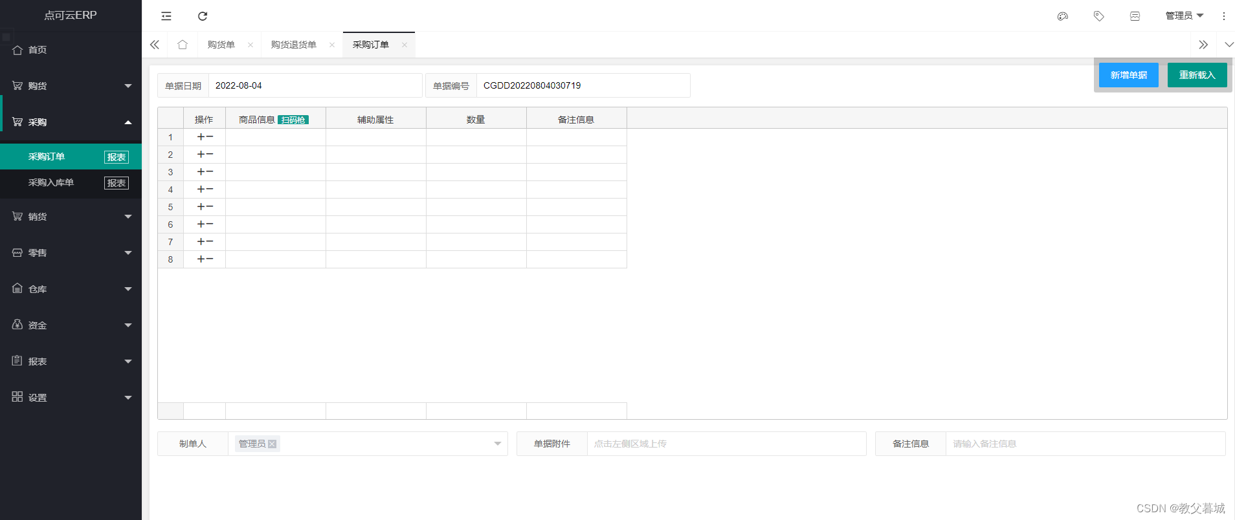Close the 购货单 tab

250,45
